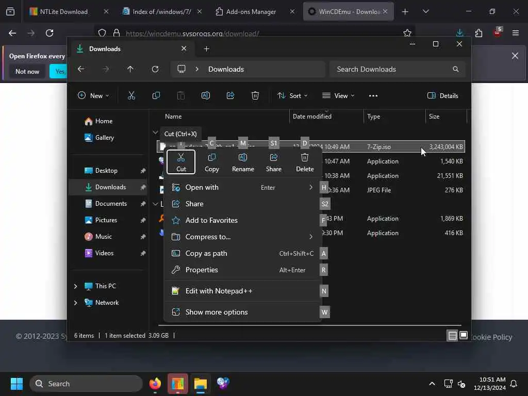Open Properties from context menu

click(242, 270)
